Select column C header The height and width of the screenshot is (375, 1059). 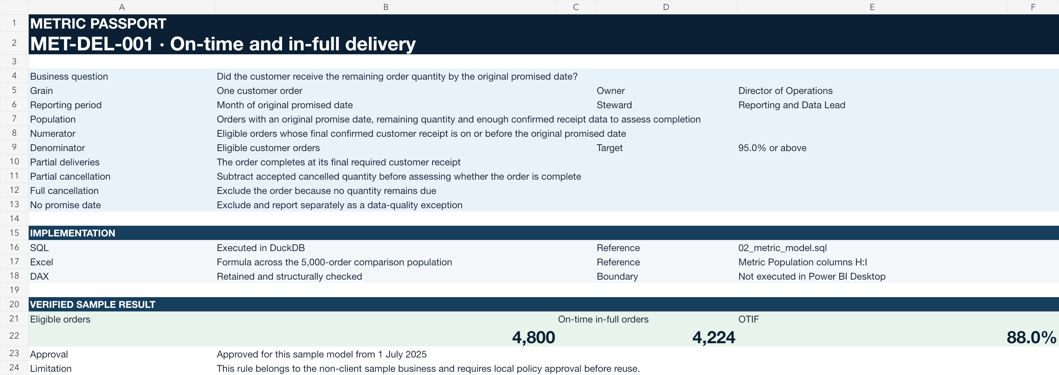pos(576,7)
